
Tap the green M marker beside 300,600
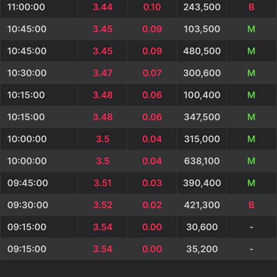pos(251,73)
